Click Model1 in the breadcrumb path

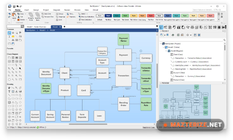(42, 30)
